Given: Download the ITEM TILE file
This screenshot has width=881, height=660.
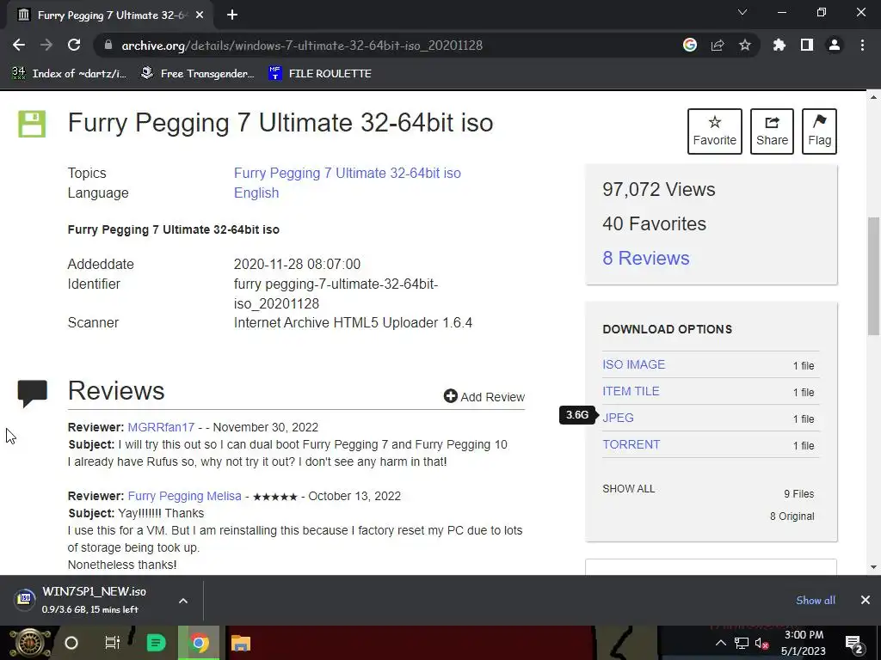Looking at the screenshot, I should point(631,391).
